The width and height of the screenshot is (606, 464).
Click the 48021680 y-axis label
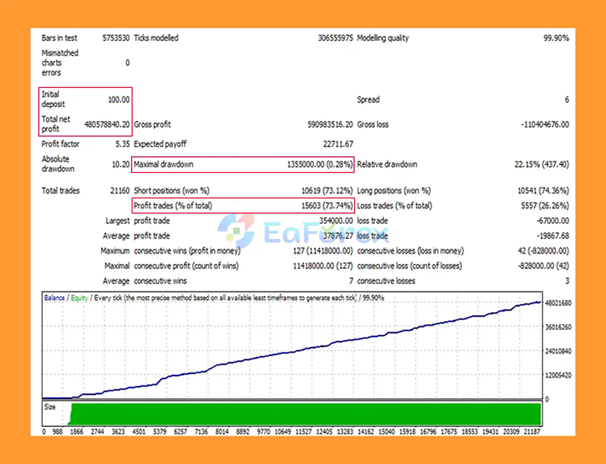(x=558, y=303)
